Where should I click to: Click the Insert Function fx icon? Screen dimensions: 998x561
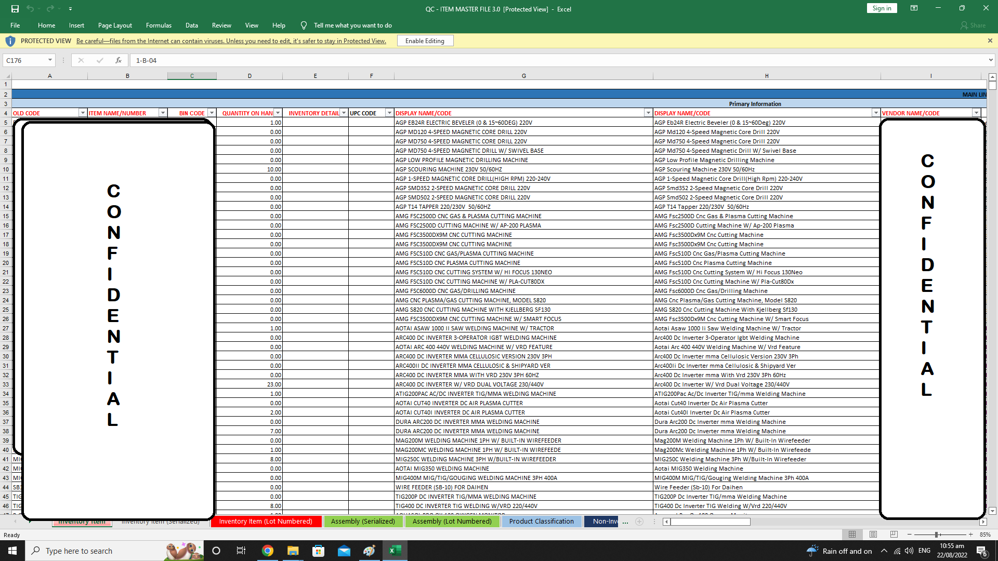tap(119, 60)
